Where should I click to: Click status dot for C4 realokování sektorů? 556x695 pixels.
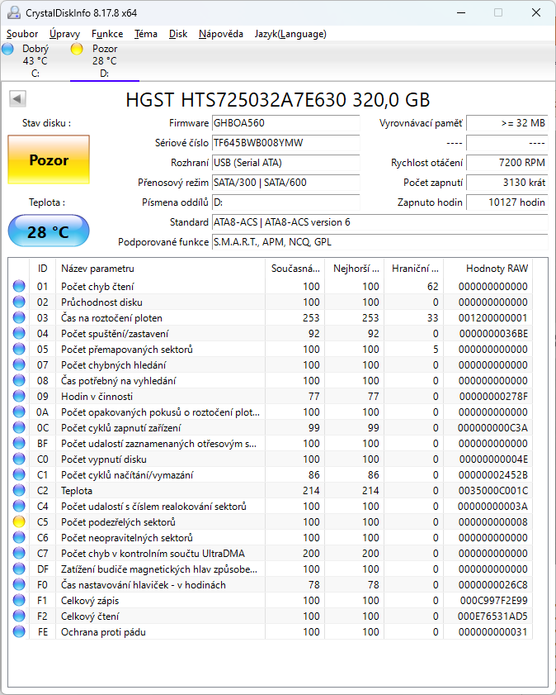[x=19, y=507]
